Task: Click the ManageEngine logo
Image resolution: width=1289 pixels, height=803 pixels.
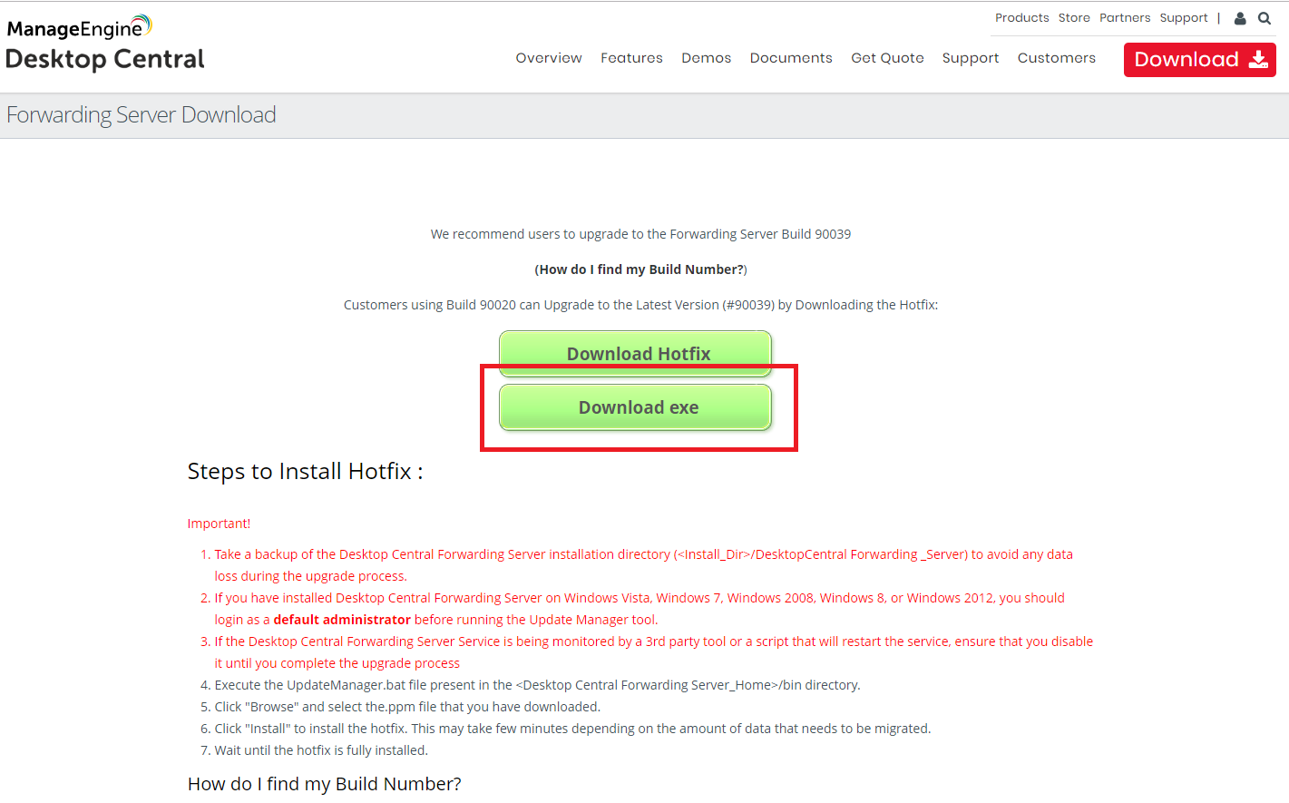Action: 79,27
